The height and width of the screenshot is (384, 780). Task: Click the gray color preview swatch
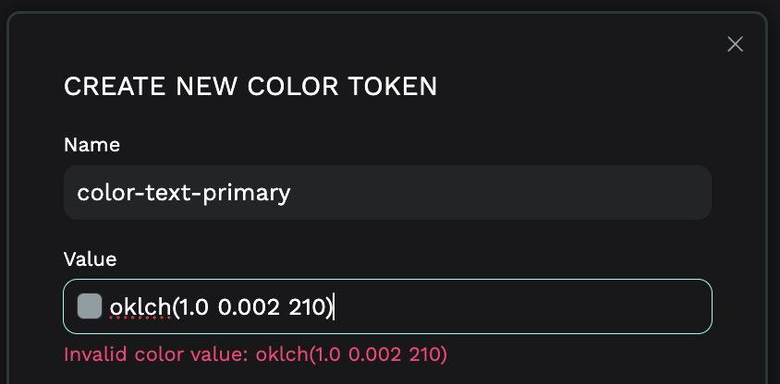click(x=90, y=306)
